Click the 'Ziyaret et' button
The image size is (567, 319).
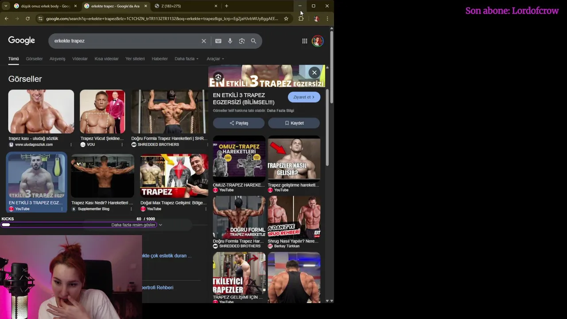pyautogui.click(x=304, y=97)
